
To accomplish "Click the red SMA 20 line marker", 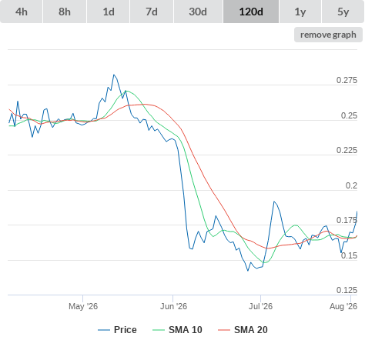I will 224,330.
